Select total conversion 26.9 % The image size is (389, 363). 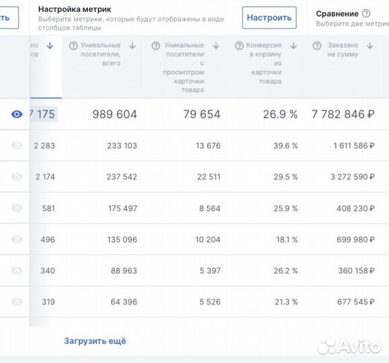[x=280, y=114]
